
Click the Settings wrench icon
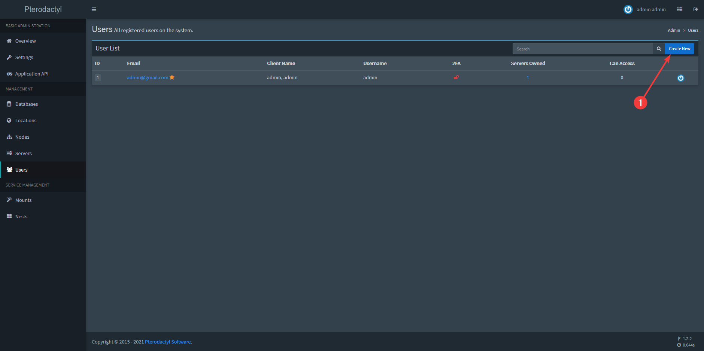coord(9,57)
